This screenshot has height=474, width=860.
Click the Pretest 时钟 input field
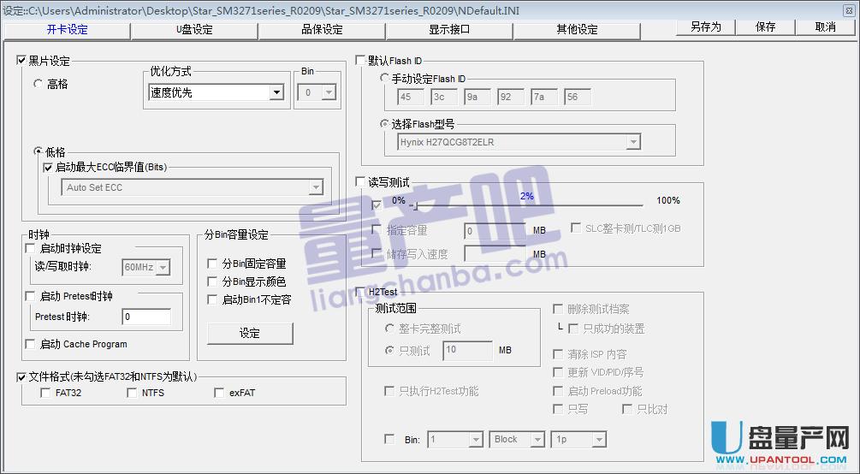(x=145, y=317)
